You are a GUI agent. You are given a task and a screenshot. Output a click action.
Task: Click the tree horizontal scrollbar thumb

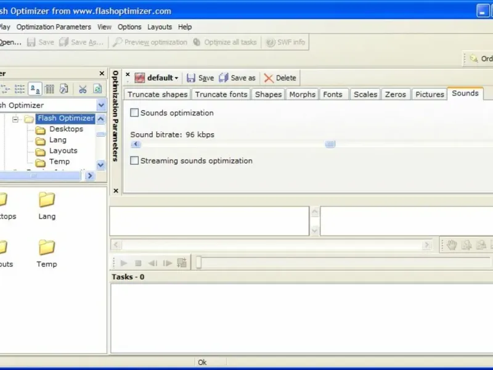tap(40, 176)
